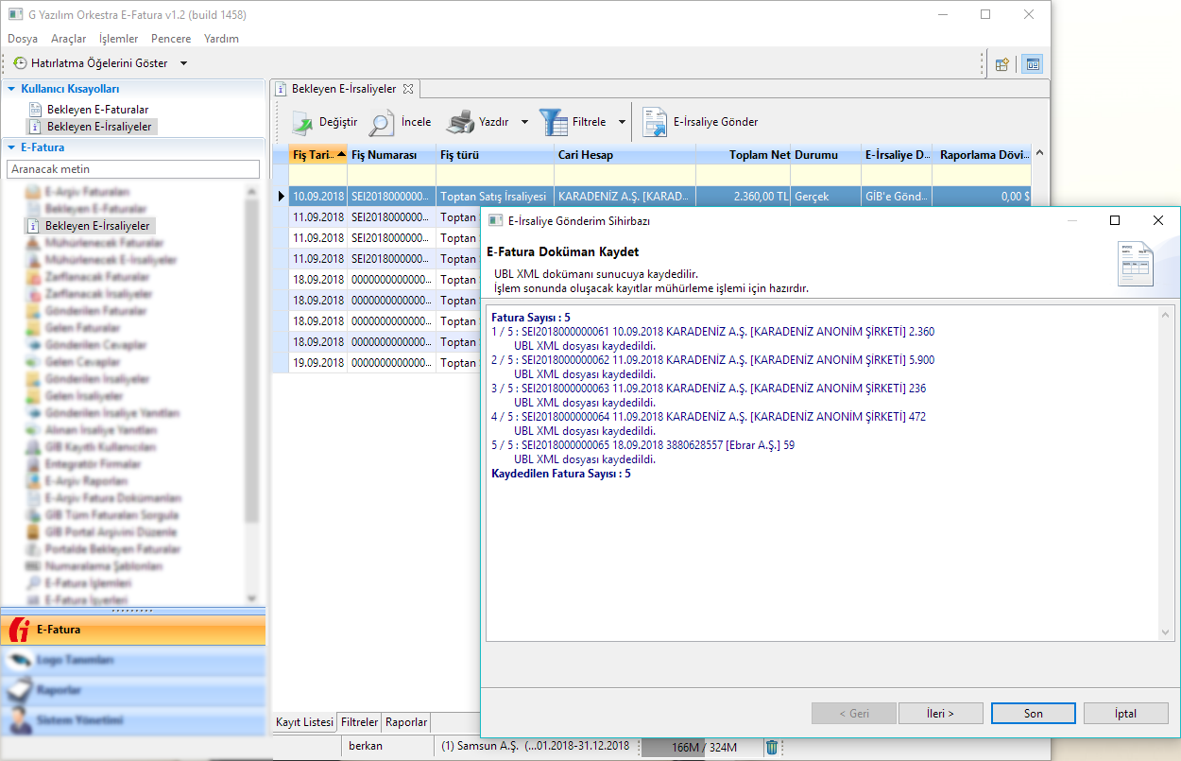This screenshot has height=761, width=1181.
Task: Click the Son button in wizard
Action: coord(1033,714)
